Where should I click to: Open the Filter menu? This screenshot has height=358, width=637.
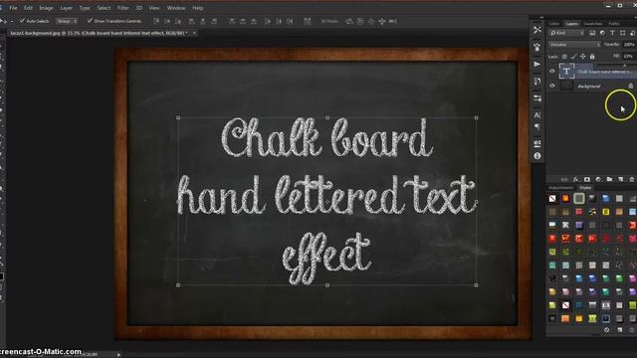(123, 8)
